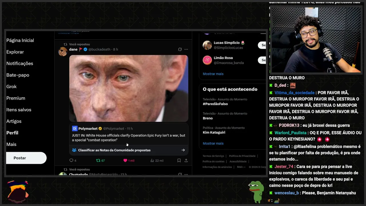The image size is (366, 206).
Task: Open Premium page
Action: click(16, 98)
